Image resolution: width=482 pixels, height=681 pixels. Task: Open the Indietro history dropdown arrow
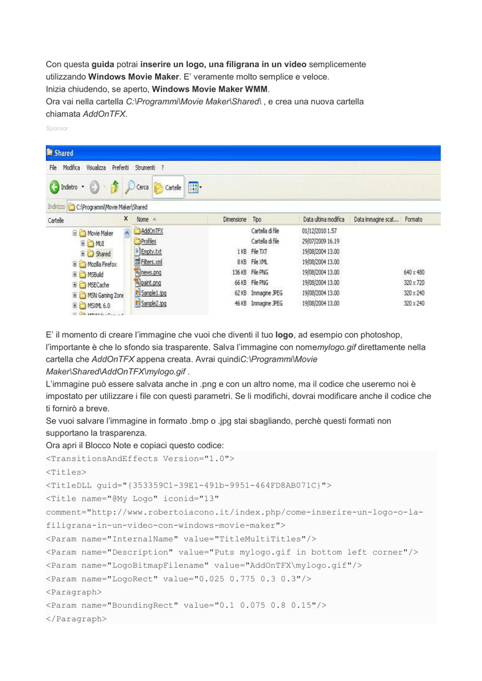83,187
